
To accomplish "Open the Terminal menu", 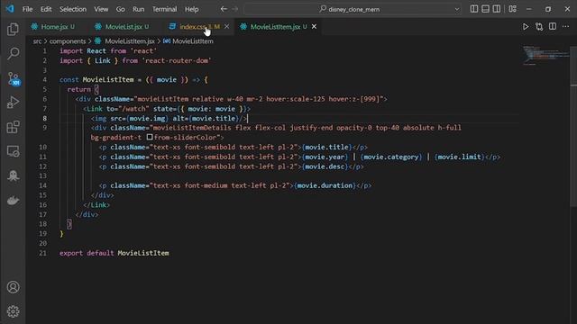I will coord(164,9).
